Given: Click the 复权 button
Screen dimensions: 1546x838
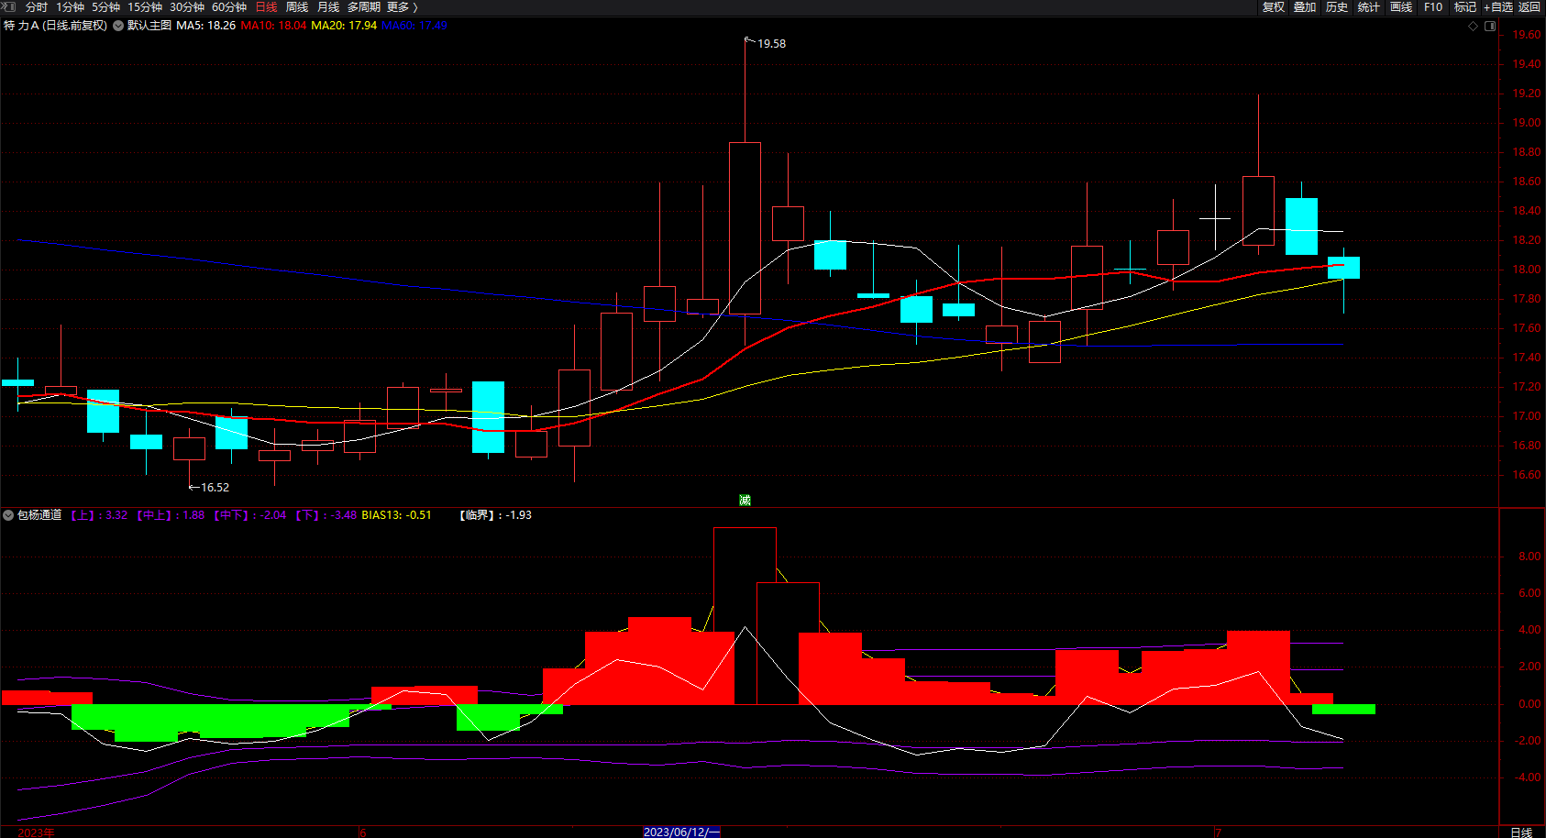Looking at the screenshot, I should (1274, 7).
